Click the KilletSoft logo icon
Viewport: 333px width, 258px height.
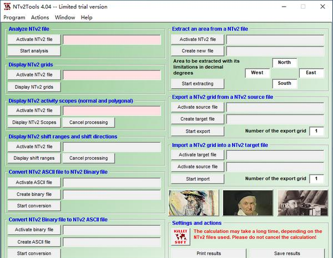pyautogui.click(x=180, y=237)
